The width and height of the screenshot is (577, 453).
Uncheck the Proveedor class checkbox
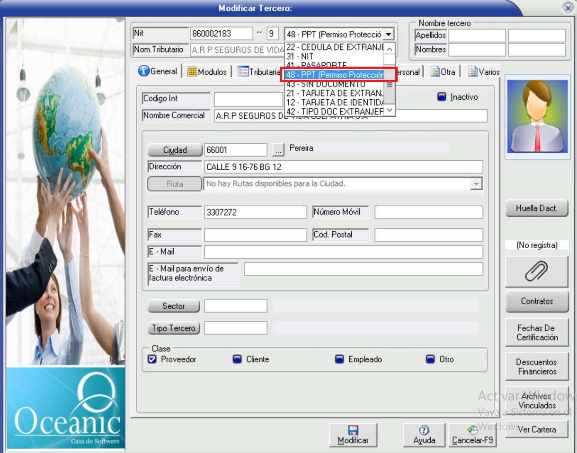tap(152, 359)
